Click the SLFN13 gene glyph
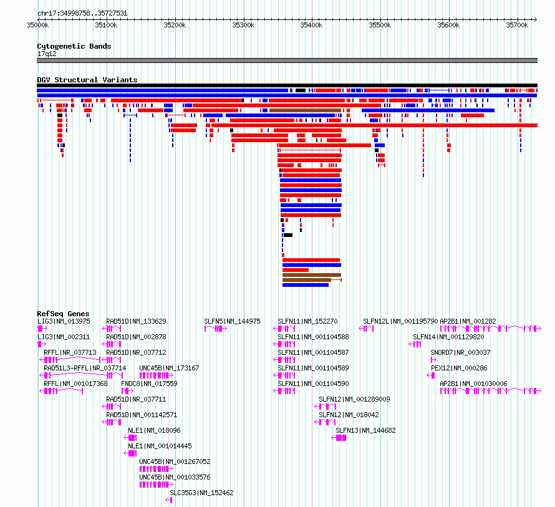 click(339, 438)
